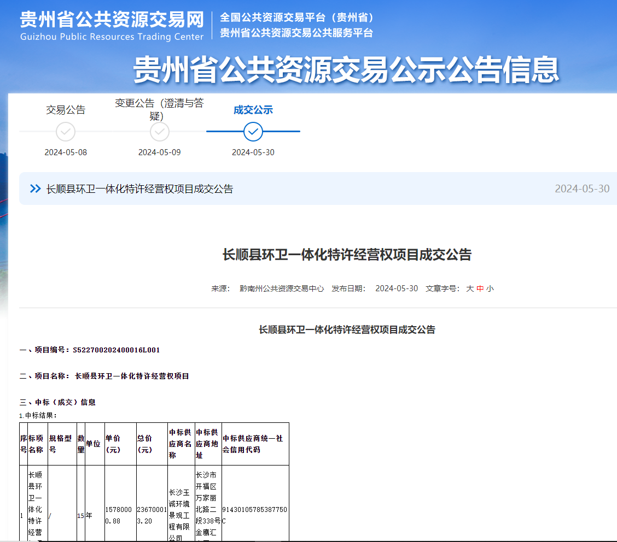Select the blue checkmark icon for 成交公示
The height and width of the screenshot is (542, 617).
252,132
